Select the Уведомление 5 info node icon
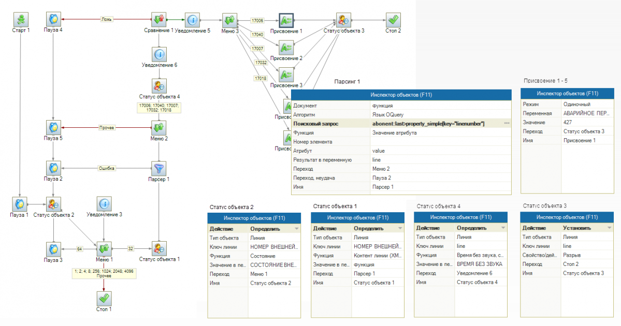Viewport: 621px width, 326px height. point(192,20)
